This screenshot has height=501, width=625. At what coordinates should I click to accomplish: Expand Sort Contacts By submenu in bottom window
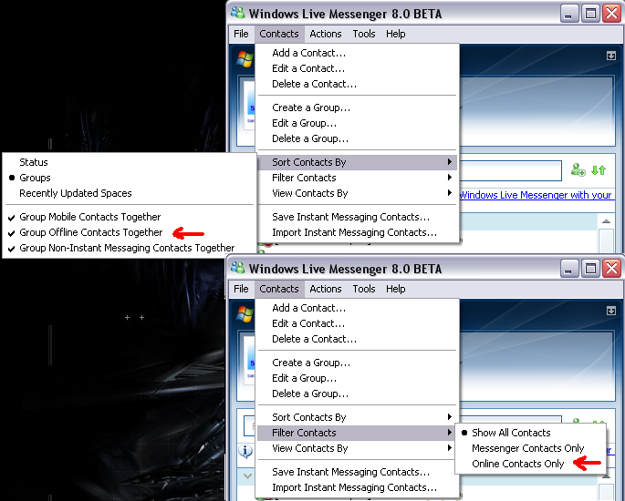357,417
